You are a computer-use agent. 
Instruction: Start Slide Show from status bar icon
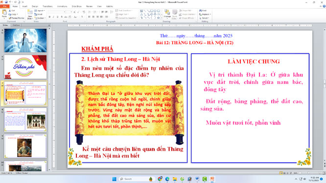coord(291,173)
